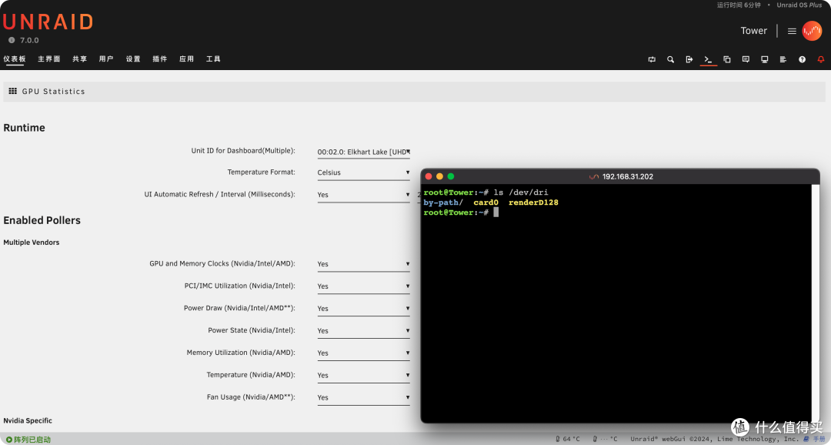Open PCI/IMC Utilization dropdown
This screenshot has height=445, width=831.
363,286
